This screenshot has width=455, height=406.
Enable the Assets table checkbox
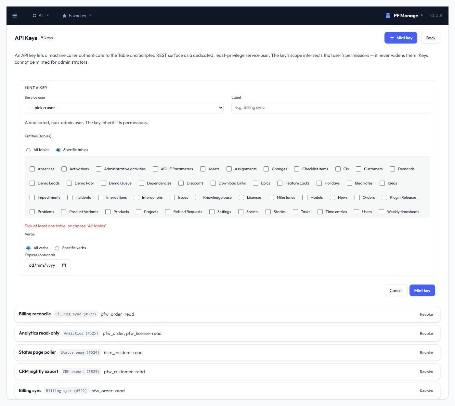click(203, 169)
